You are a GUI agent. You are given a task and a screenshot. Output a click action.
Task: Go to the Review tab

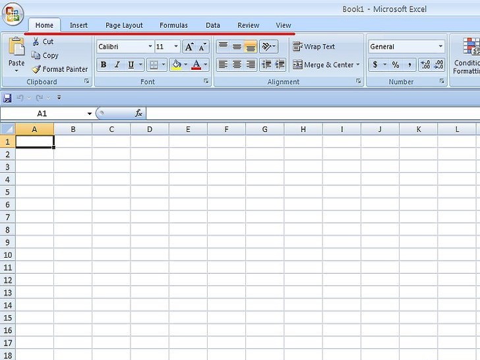pyautogui.click(x=249, y=25)
